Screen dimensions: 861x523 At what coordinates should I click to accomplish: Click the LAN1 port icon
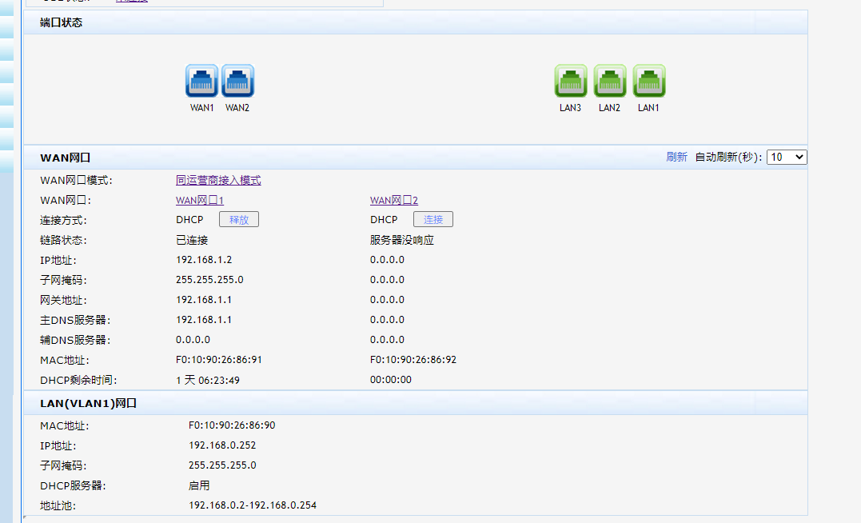tap(649, 81)
